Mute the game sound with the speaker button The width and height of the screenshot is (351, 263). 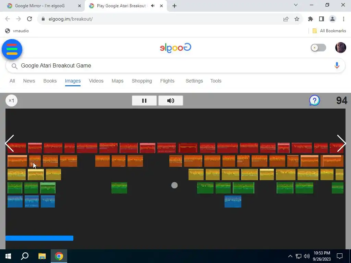tap(171, 101)
